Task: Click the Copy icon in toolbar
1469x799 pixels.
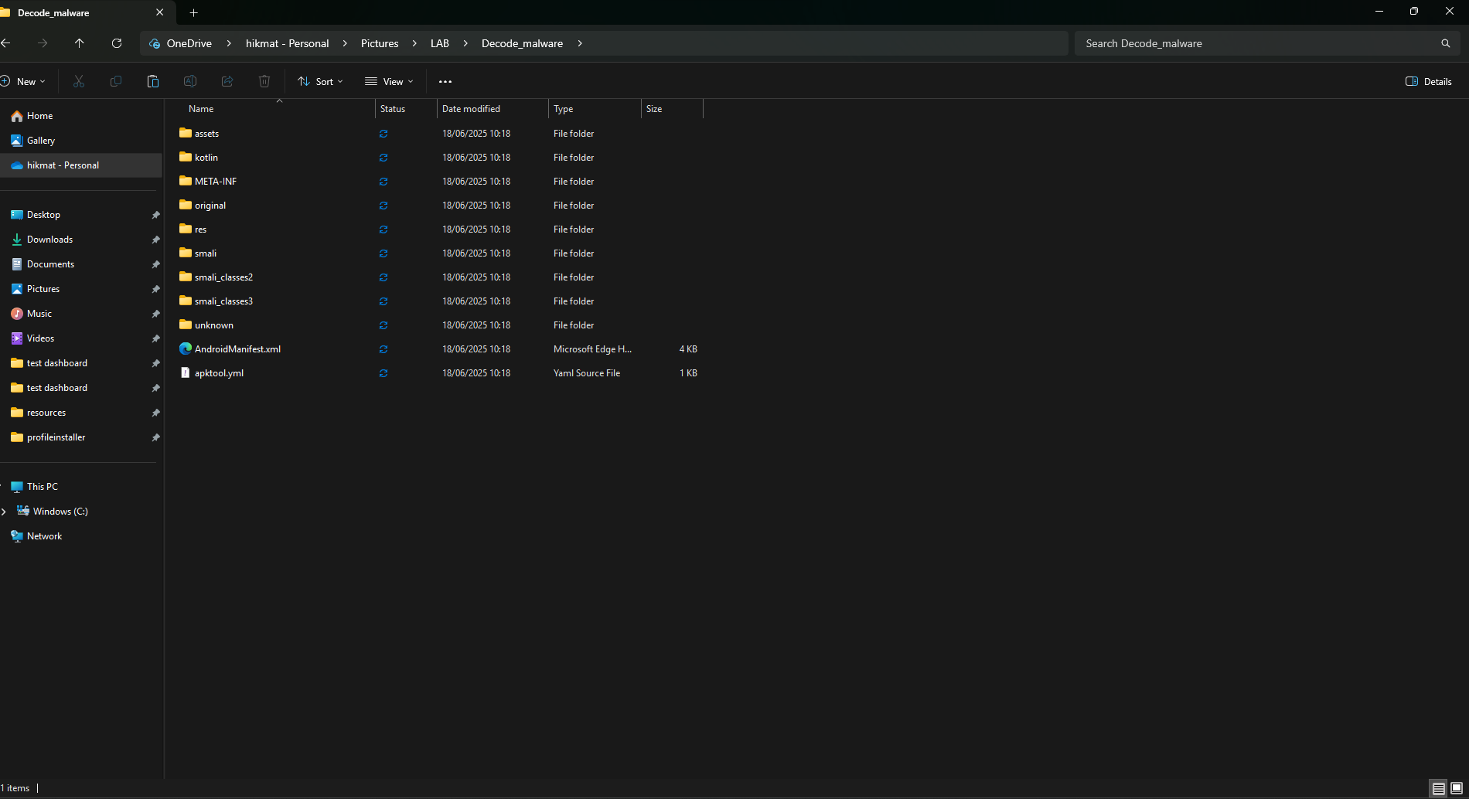Action: (x=116, y=81)
